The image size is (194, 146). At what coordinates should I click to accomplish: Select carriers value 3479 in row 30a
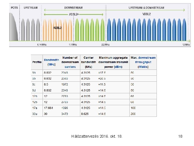click(65, 114)
